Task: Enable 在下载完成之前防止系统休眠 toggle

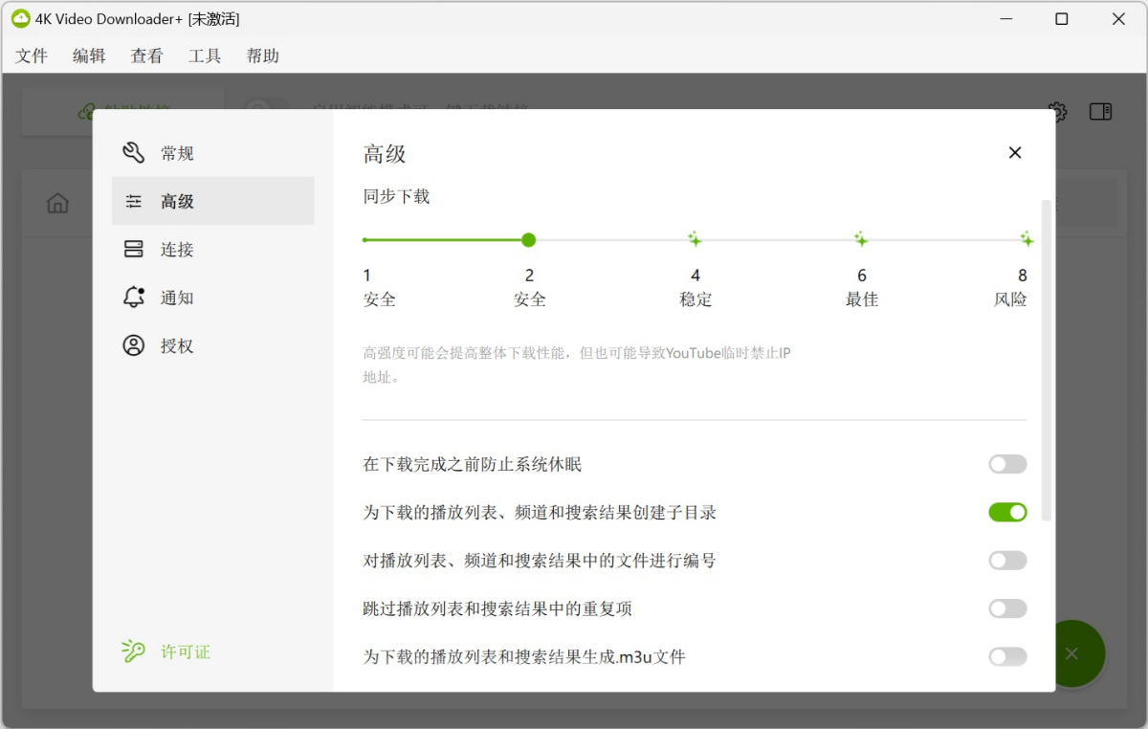Action: click(x=1007, y=465)
